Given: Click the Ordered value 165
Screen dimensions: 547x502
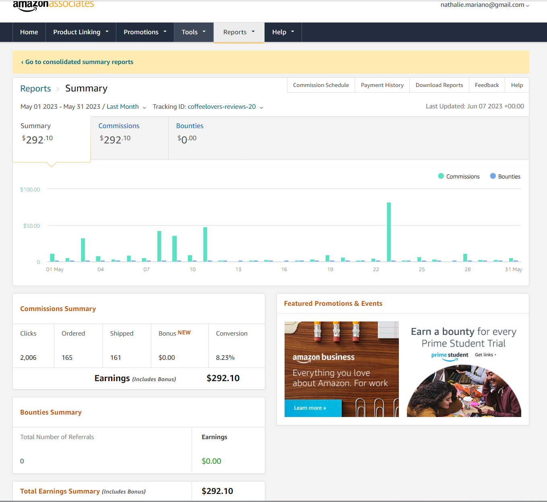Looking at the screenshot, I should pos(67,358).
